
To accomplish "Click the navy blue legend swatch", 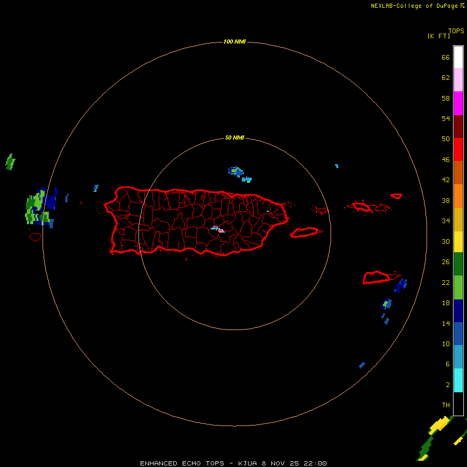I will 458,311.
